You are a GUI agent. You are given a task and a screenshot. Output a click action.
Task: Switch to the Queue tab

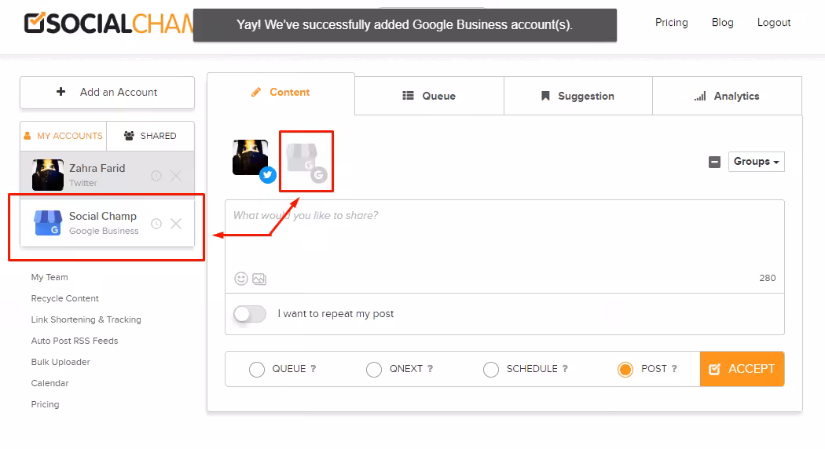(x=429, y=96)
